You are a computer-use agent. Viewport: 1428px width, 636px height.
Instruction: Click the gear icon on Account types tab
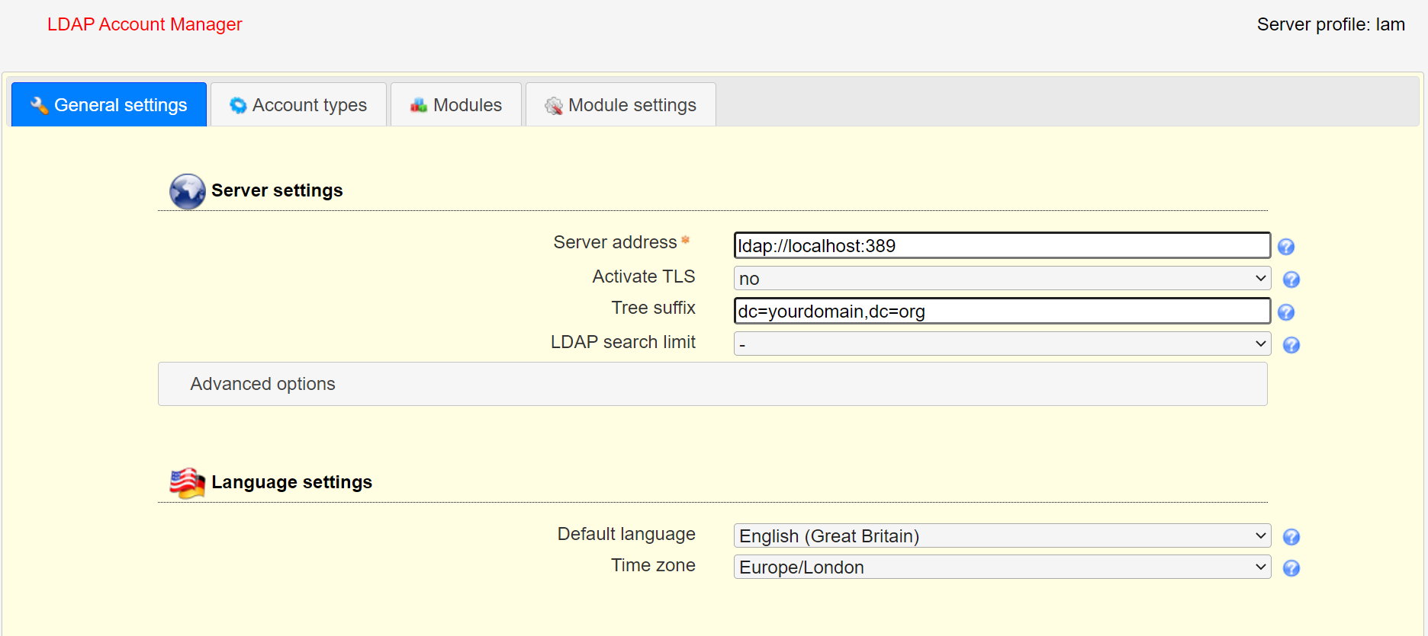click(238, 105)
